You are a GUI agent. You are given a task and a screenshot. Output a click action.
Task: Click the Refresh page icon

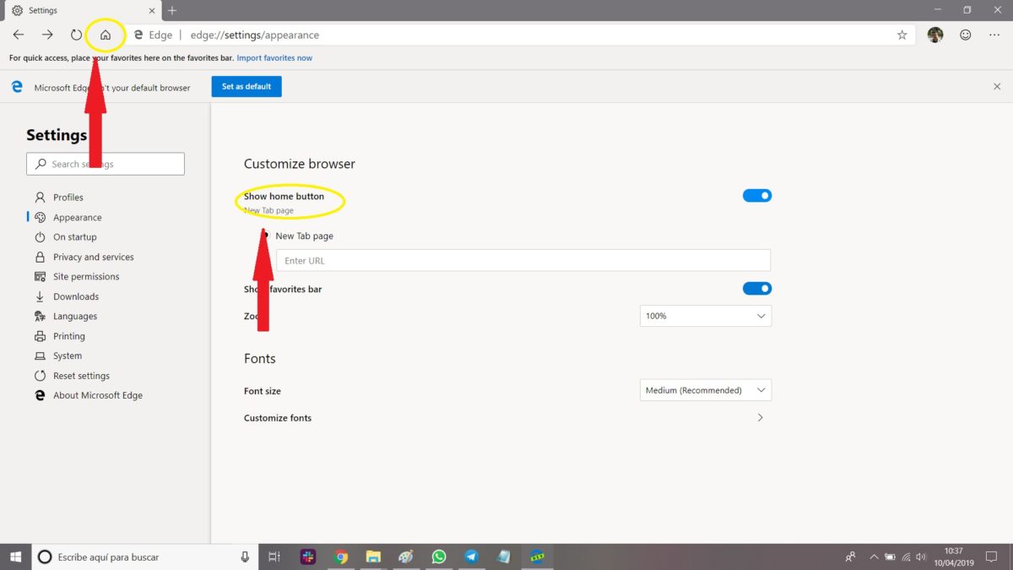pyautogui.click(x=76, y=35)
